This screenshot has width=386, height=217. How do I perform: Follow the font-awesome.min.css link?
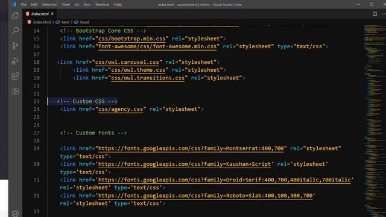click(157, 46)
